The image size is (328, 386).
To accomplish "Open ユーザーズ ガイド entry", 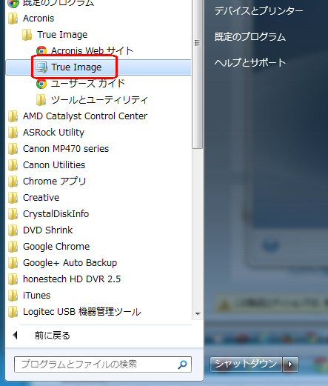I will [x=88, y=84].
